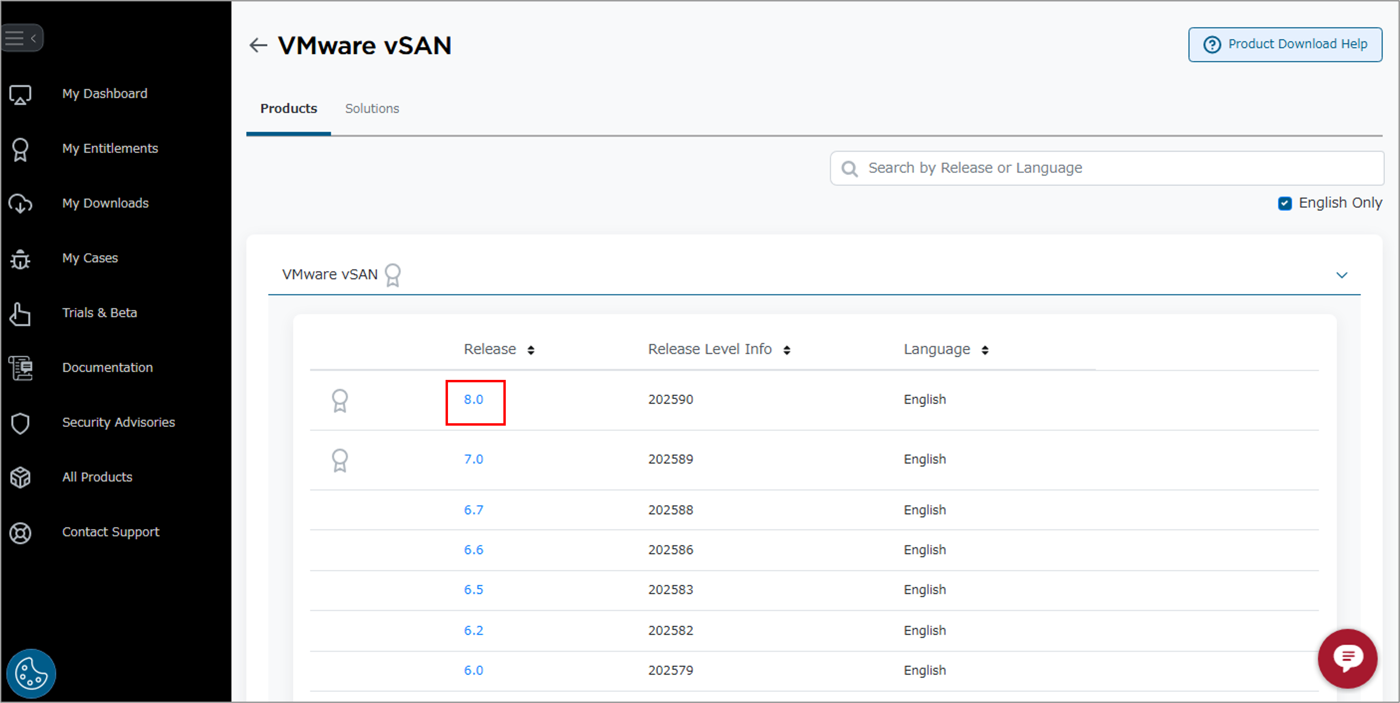Click the Release Level Info header text
The height and width of the screenshot is (703, 1400).
[710, 349]
